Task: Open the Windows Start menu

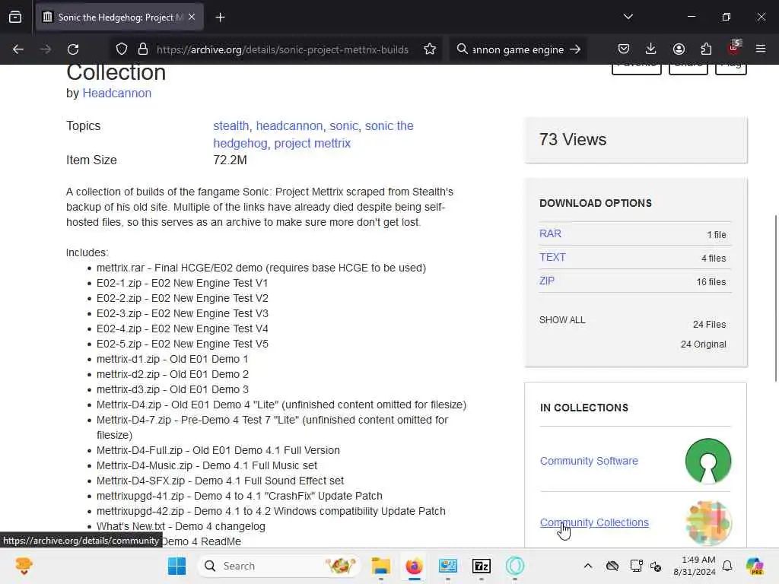Action: (x=176, y=566)
